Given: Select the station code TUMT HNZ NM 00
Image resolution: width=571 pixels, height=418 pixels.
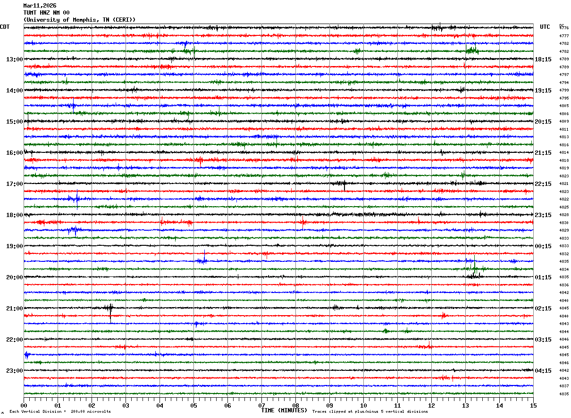Looking at the screenshot, I should [47, 13].
